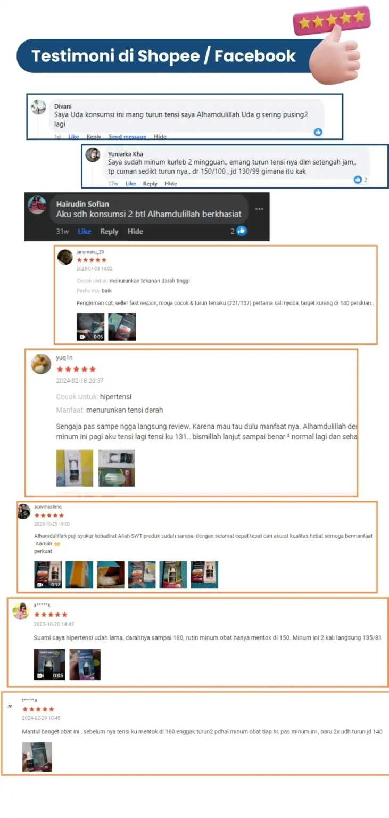Click Divani's comment avatar
Image resolution: width=389 pixels, height=818 pixels.
click(x=38, y=107)
